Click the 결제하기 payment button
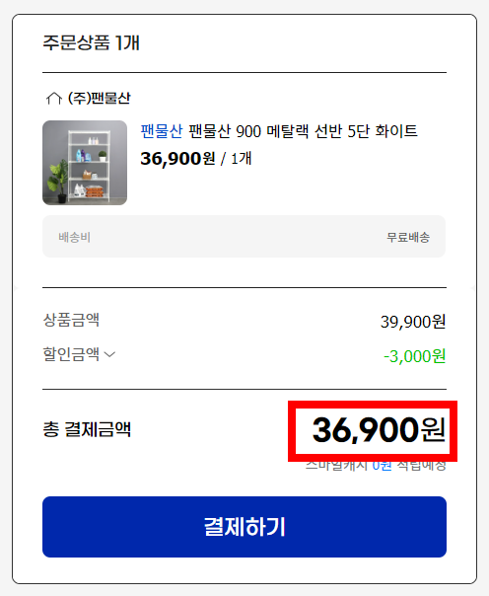The image size is (489, 596). [244, 527]
